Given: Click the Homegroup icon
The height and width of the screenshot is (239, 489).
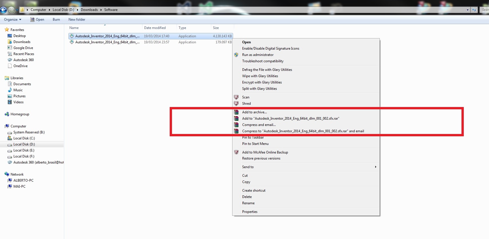Looking at the screenshot, I should click(x=7, y=114).
